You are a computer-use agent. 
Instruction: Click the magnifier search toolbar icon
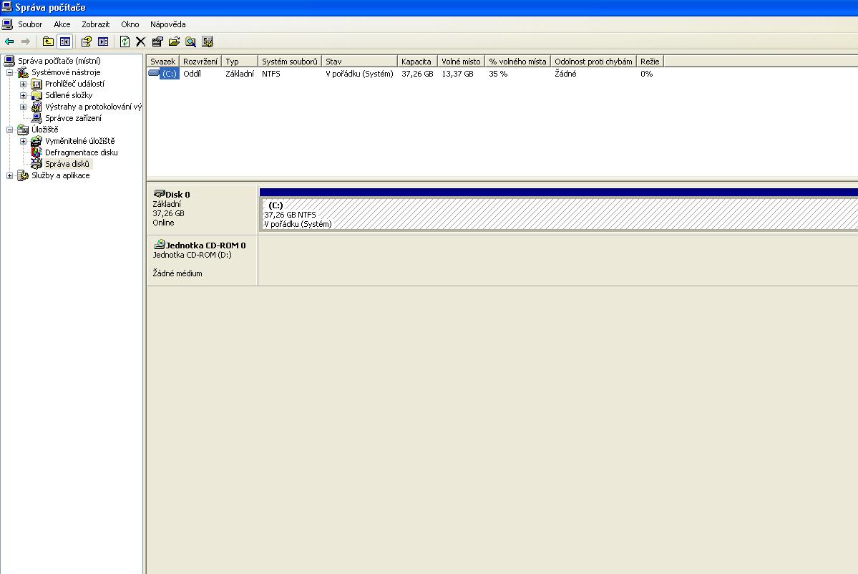click(190, 42)
